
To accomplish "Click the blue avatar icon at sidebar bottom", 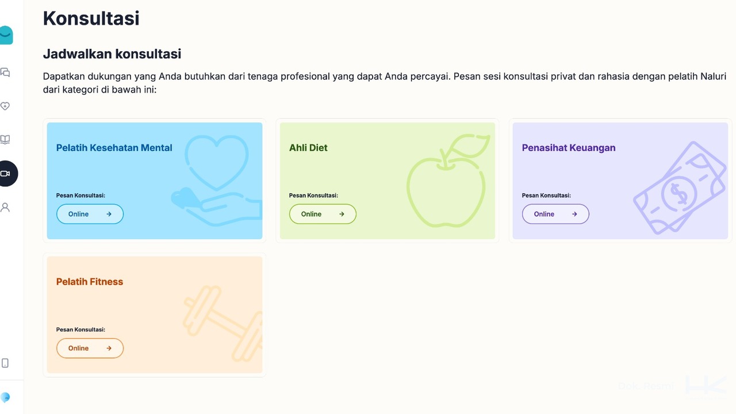I will pyautogui.click(x=5, y=397).
